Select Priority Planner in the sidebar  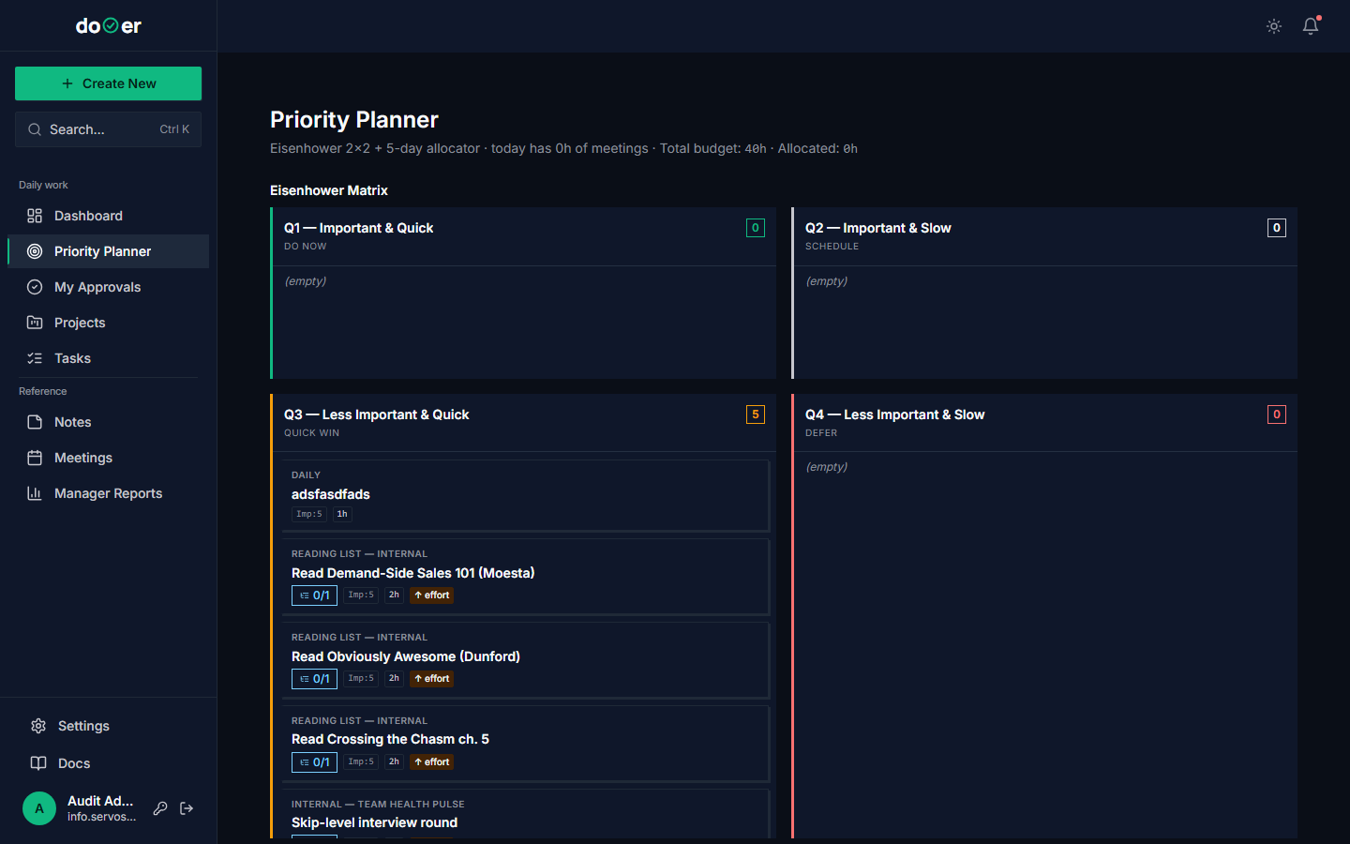pos(108,251)
